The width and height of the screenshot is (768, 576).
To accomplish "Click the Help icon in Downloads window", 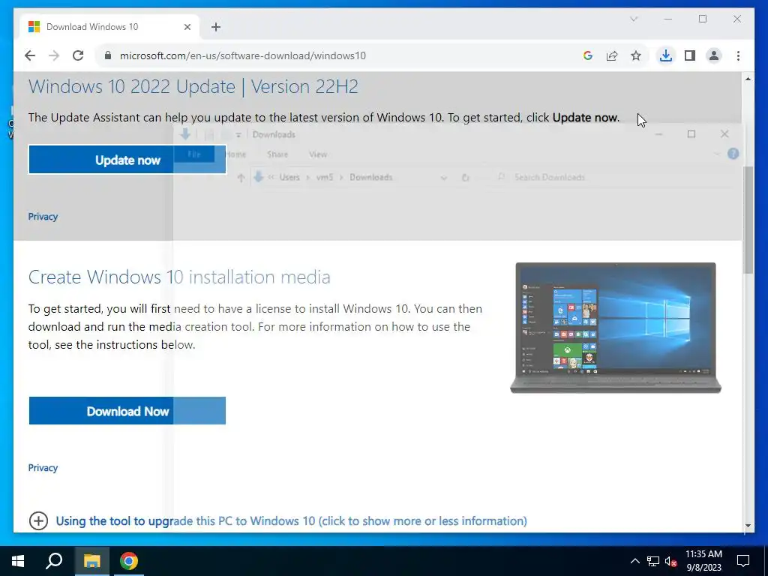I will coord(733,154).
